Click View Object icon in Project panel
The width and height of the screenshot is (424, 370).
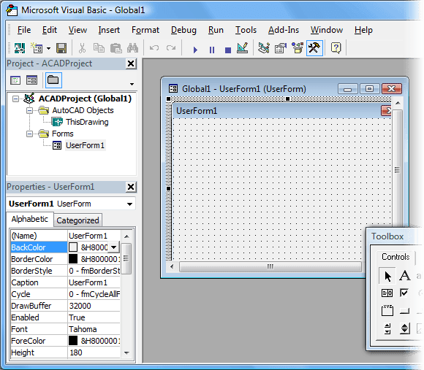point(31,80)
